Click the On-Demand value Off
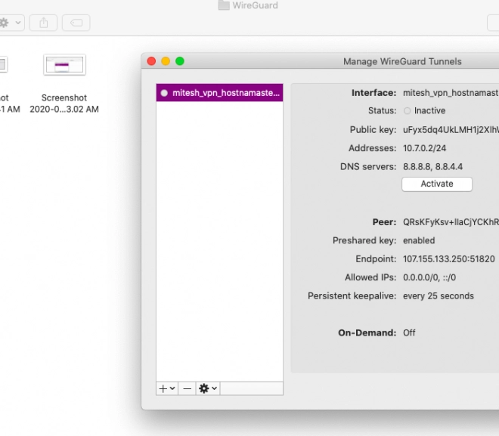Image resolution: width=499 pixels, height=436 pixels. 409,332
